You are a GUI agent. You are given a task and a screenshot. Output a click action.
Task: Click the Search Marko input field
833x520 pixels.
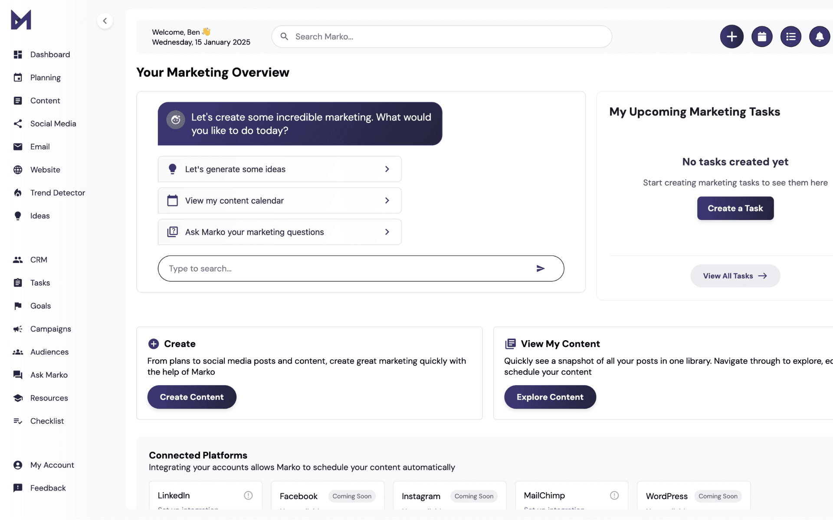click(441, 36)
